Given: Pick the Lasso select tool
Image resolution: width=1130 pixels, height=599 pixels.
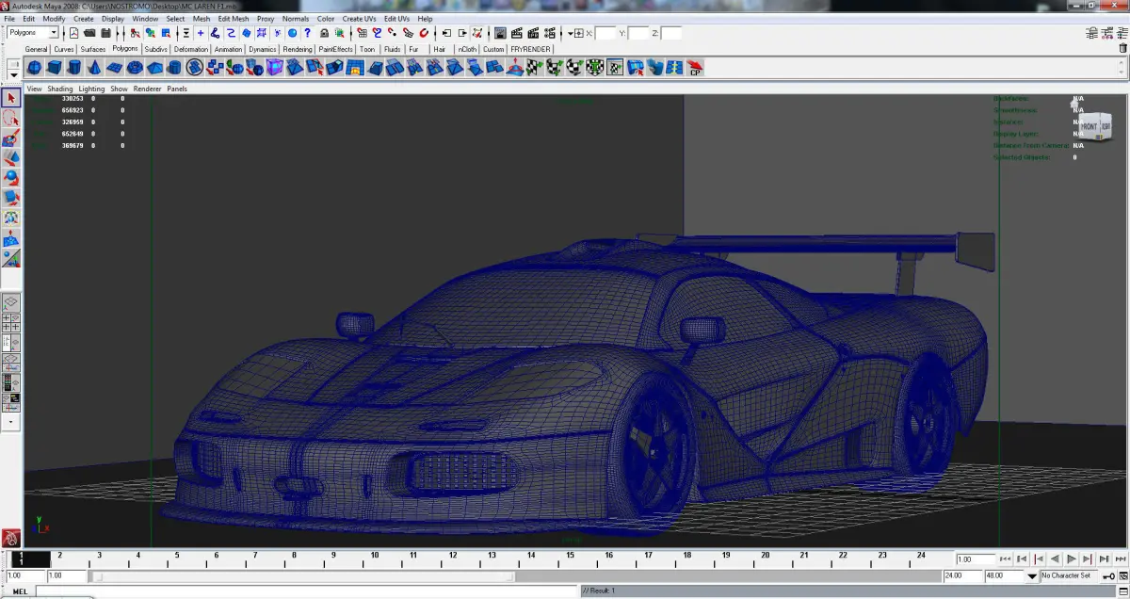Looking at the screenshot, I should [x=11, y=118].
